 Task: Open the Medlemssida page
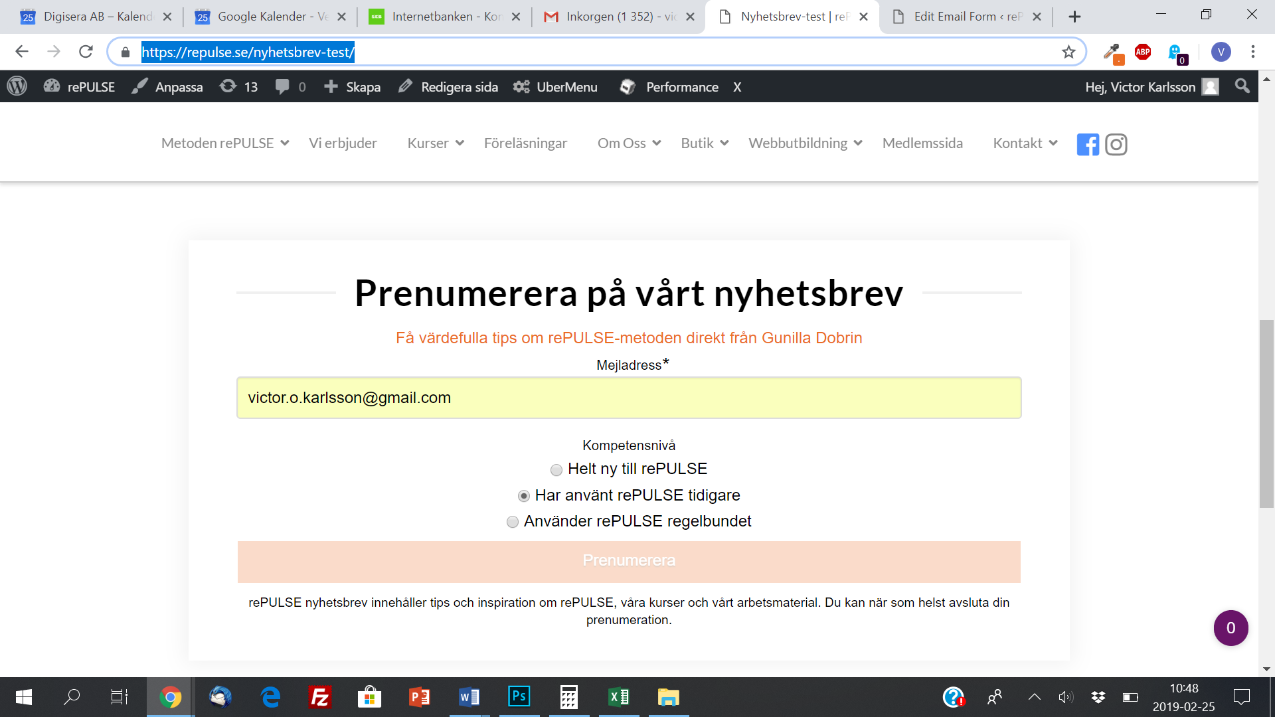pos(922,143)
